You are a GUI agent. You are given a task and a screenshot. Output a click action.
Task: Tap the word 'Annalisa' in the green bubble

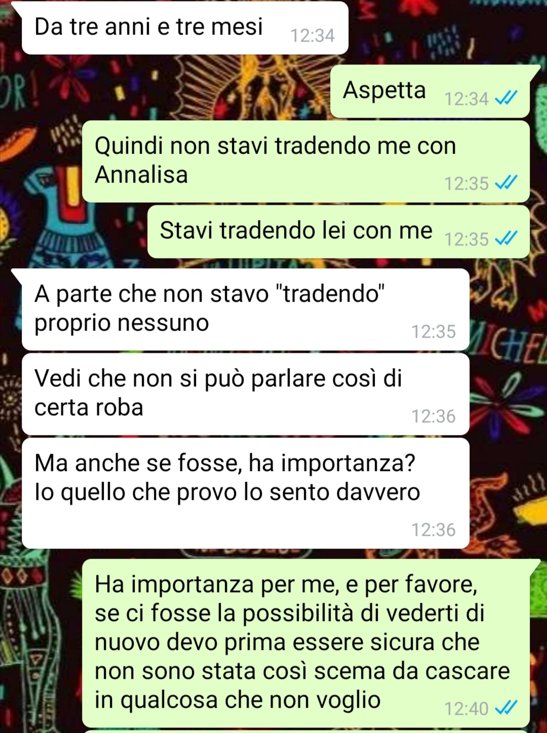[141, 175]
